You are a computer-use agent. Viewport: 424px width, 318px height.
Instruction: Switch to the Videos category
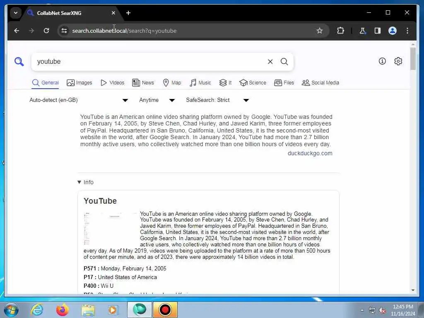click(113, 83)
